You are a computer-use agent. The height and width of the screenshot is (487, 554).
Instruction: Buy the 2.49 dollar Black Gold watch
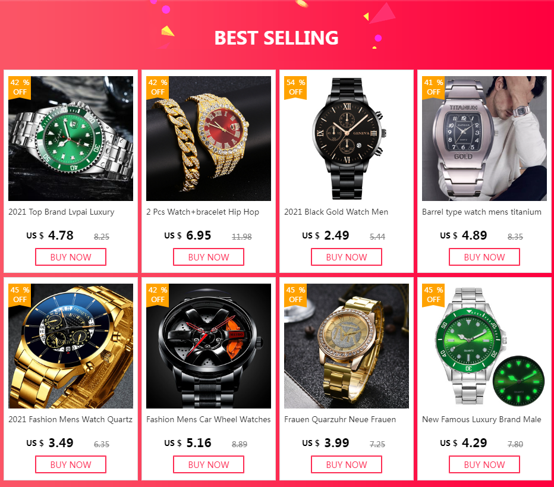346,257
